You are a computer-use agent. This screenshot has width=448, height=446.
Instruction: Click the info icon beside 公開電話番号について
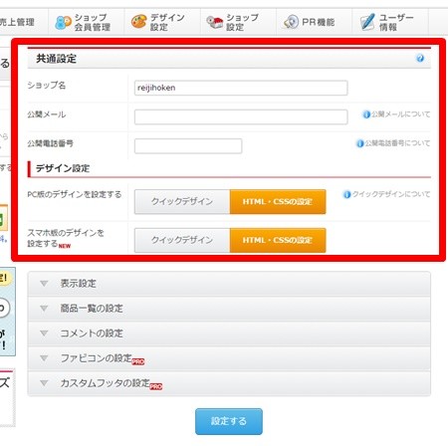pyautogui.click(x=360, y=143)
